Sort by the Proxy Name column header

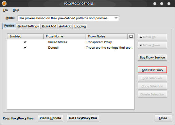point(65,36)
